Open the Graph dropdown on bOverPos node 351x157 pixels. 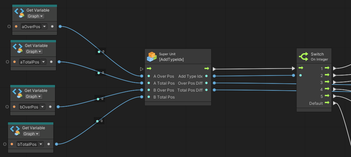(33, 96)
